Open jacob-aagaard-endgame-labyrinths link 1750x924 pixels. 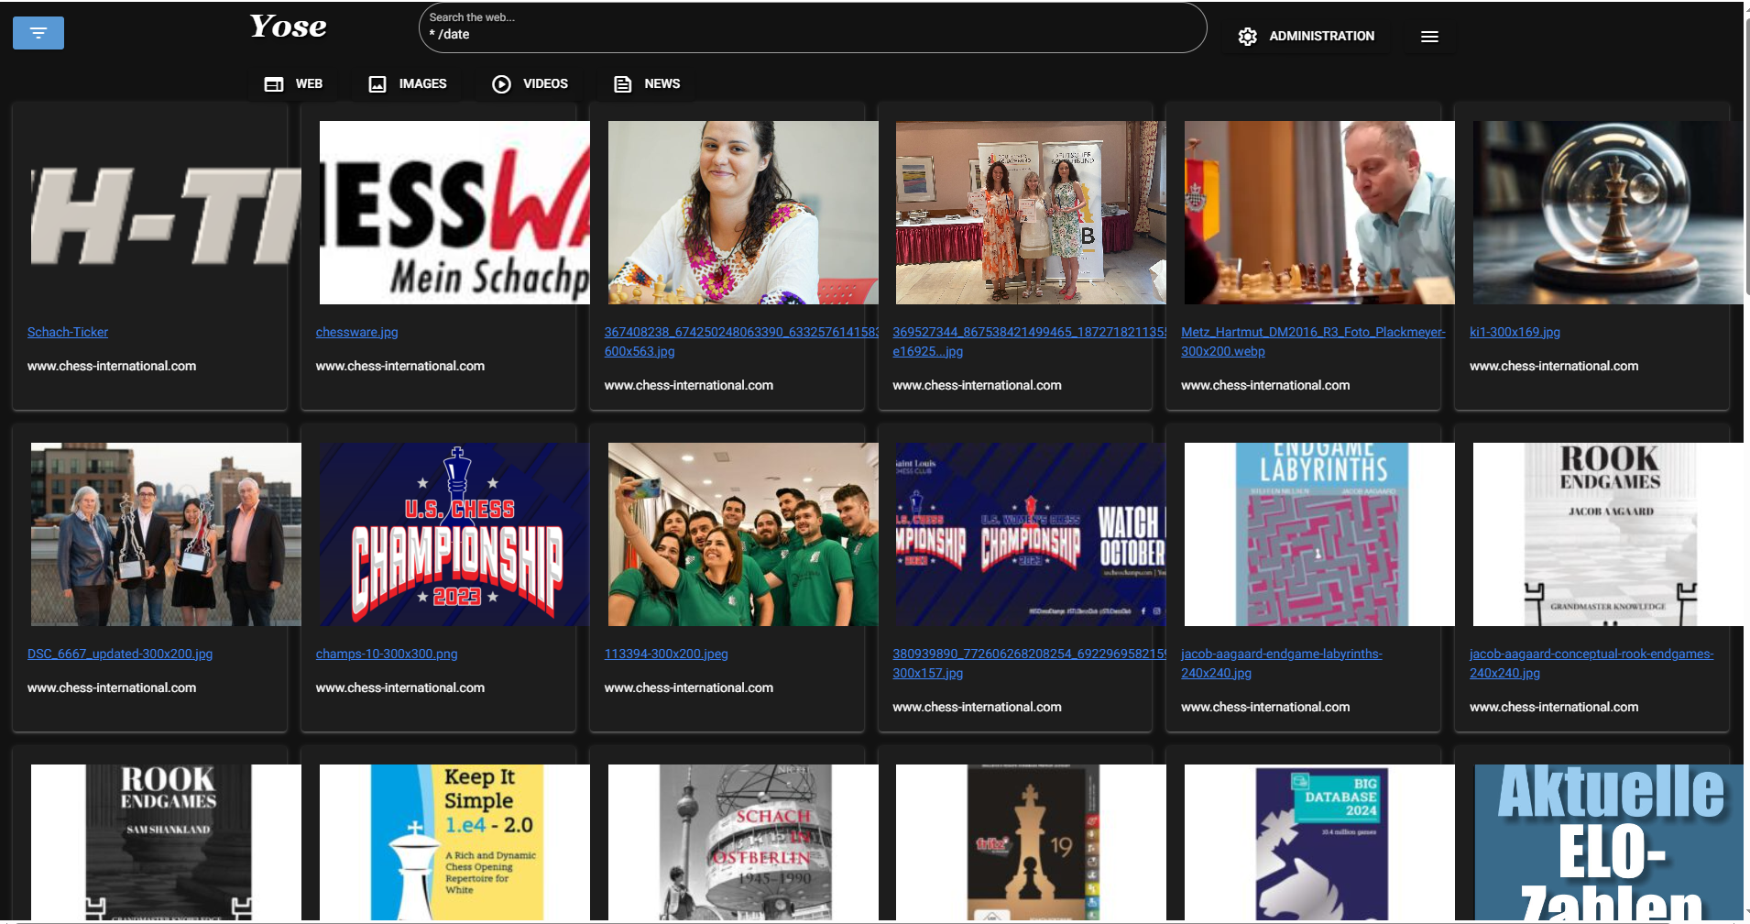[x=1282, y=663]
